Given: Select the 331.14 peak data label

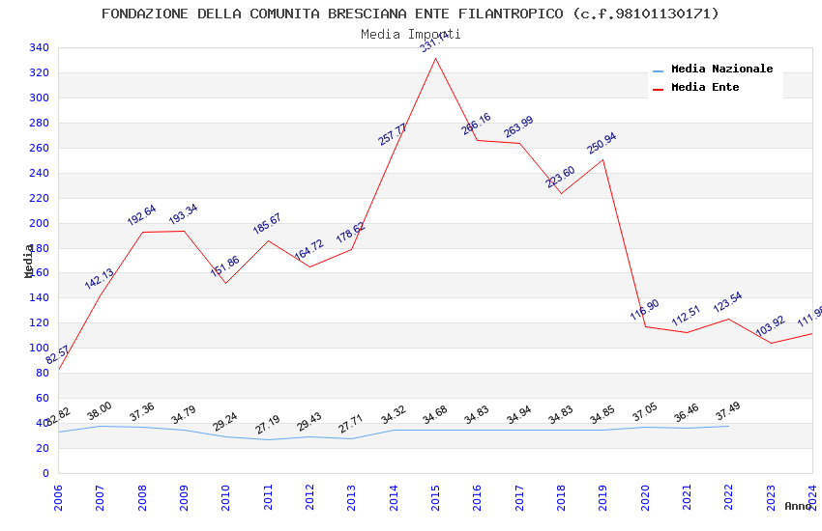Looking at the screenshot, I should click(x=434, y=42).
